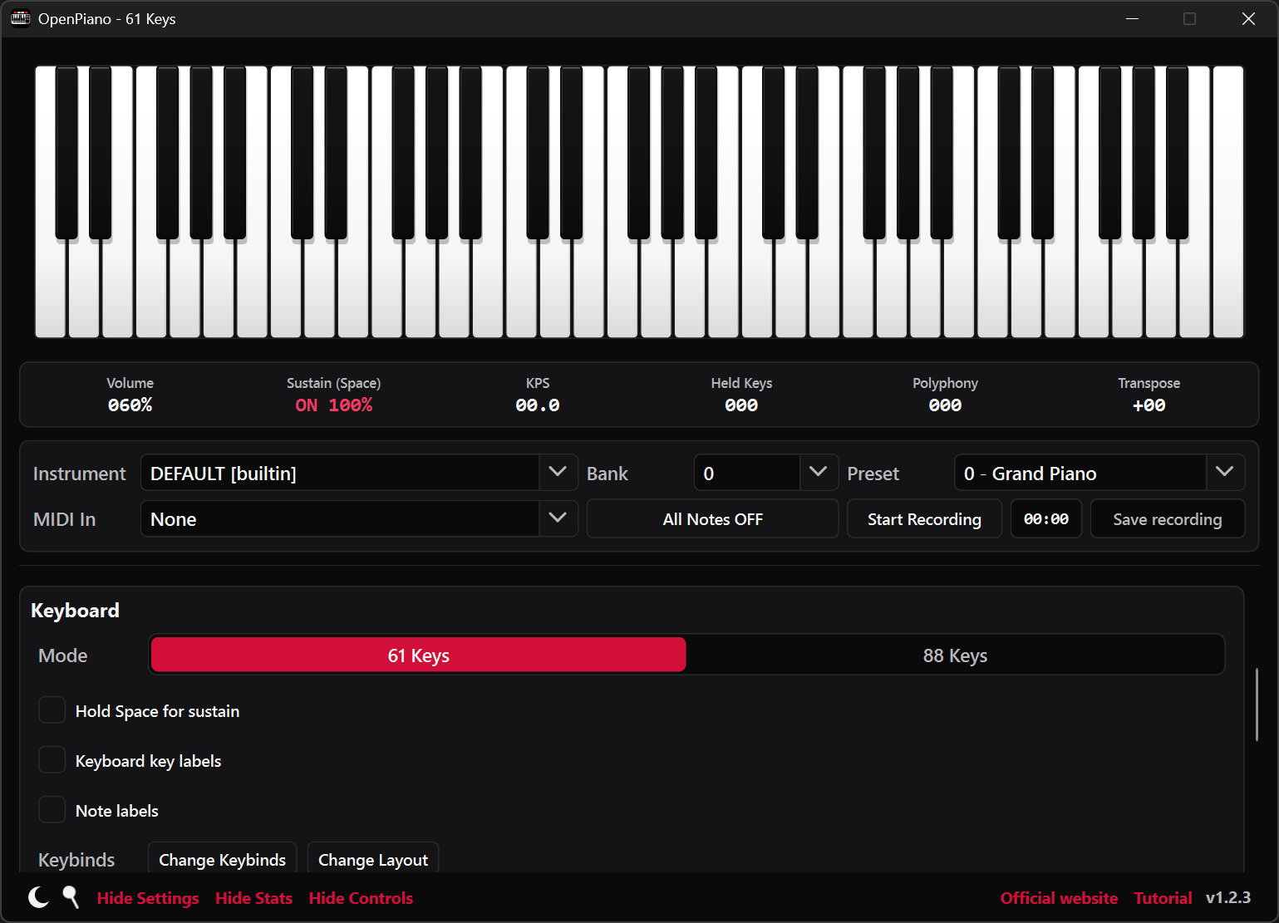
Task: Click the Polyphony value 000
Action: (x=945, y=405)
